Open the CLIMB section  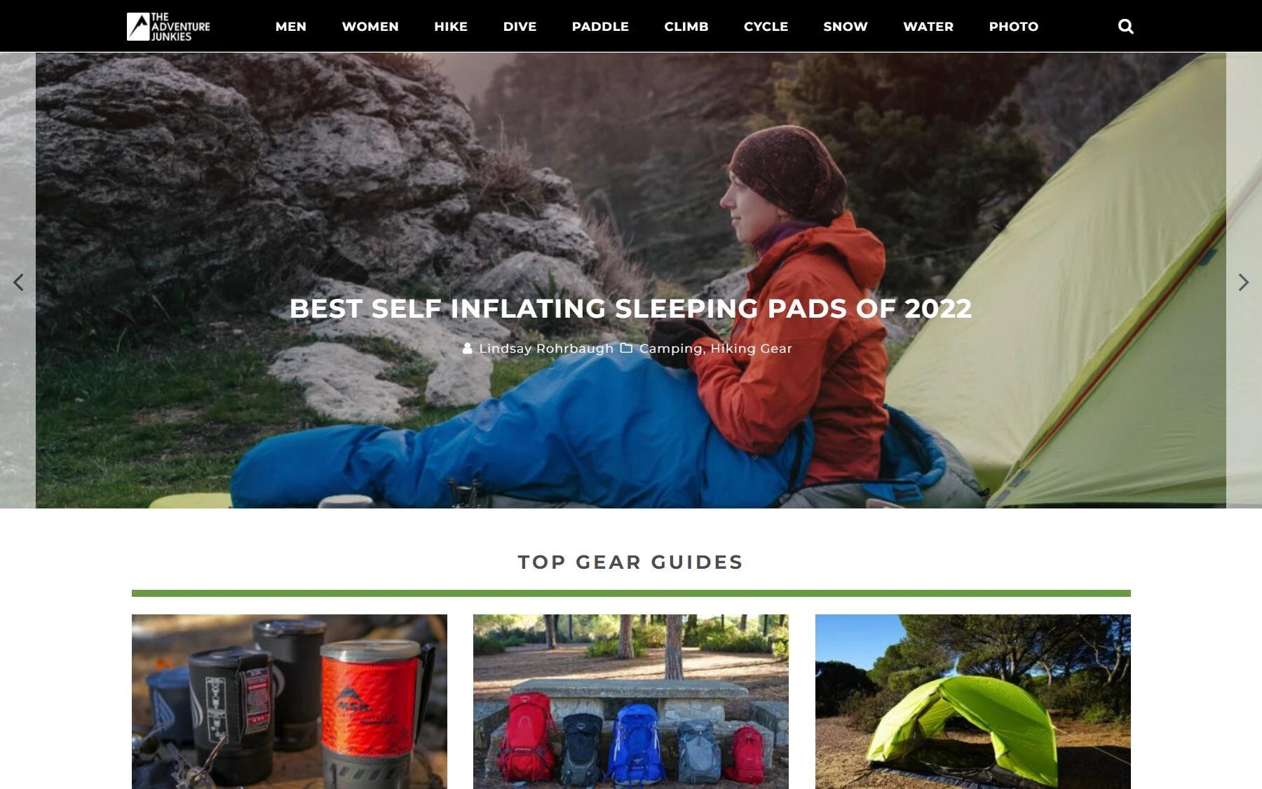click(x=686, y=27)
